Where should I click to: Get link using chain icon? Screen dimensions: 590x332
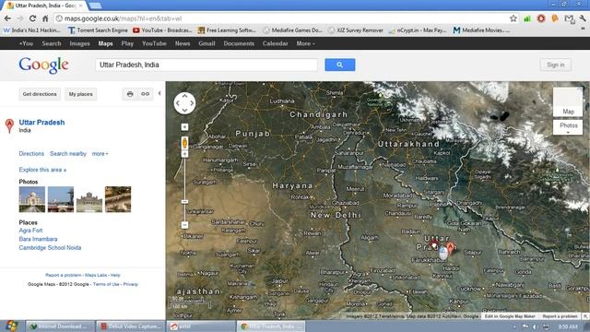point(145,94)
